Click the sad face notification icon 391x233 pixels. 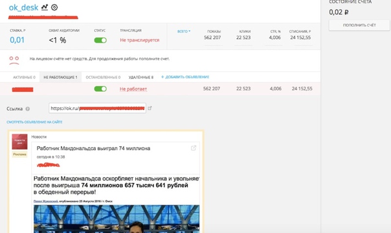(14, 60)
